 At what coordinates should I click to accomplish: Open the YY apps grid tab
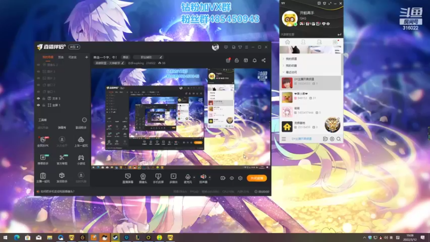click(335, 42)
